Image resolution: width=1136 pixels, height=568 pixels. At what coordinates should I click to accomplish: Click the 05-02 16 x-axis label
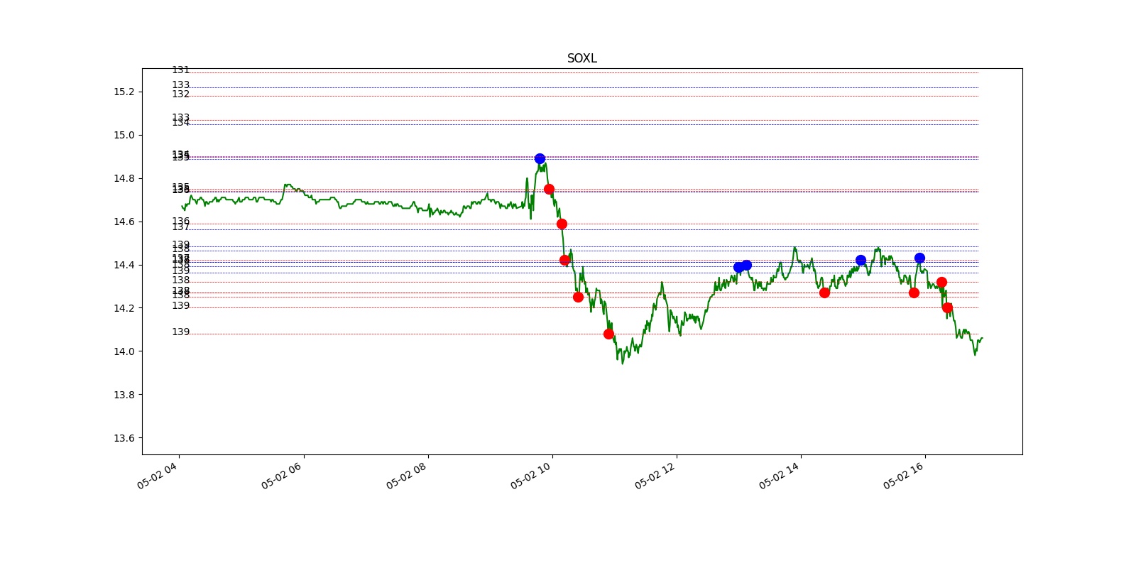(x=903, y=475)
